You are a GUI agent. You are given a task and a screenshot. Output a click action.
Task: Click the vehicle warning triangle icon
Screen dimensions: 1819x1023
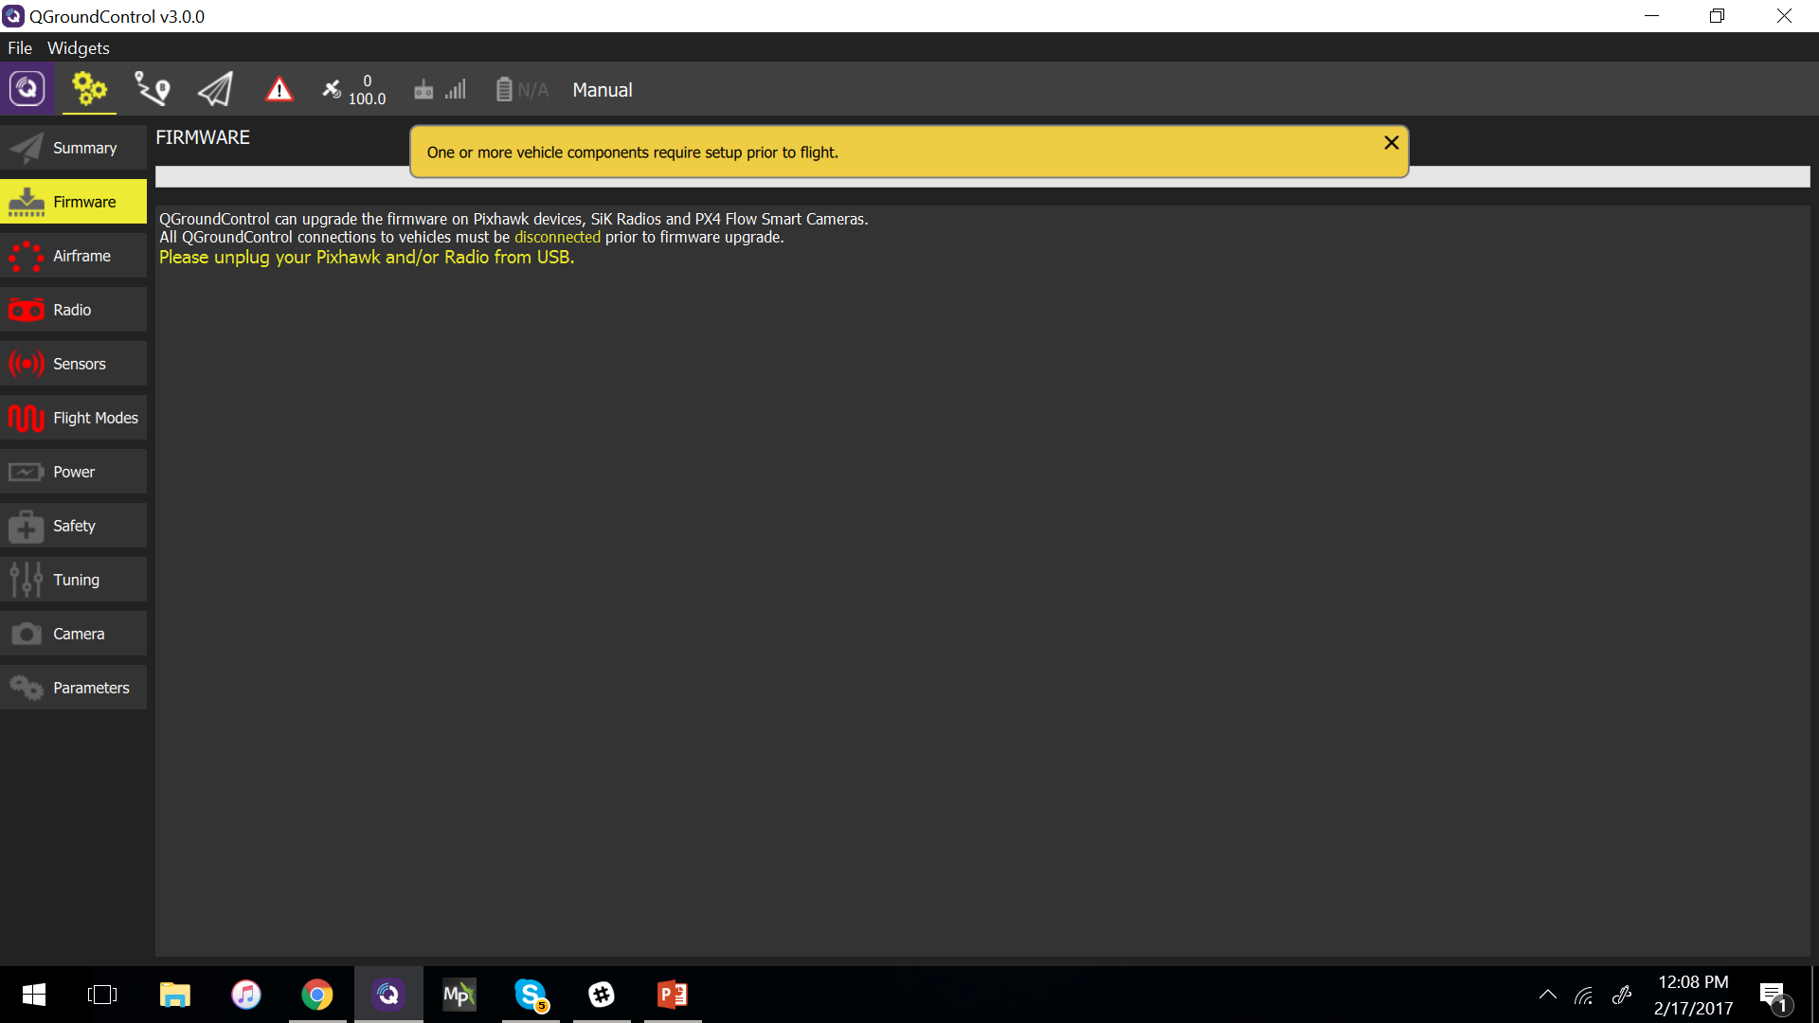279,87
